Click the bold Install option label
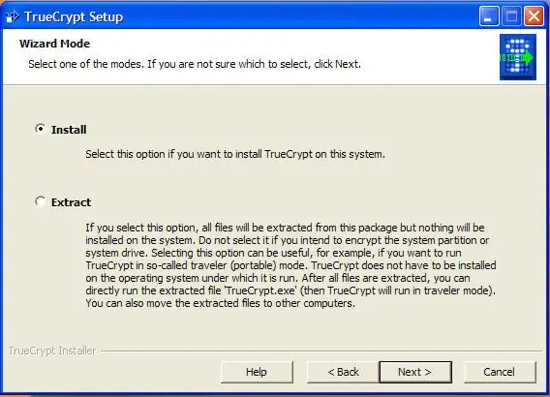Image resolution: width=550 pixels, height=397 pixels. [x=69, y=130]
